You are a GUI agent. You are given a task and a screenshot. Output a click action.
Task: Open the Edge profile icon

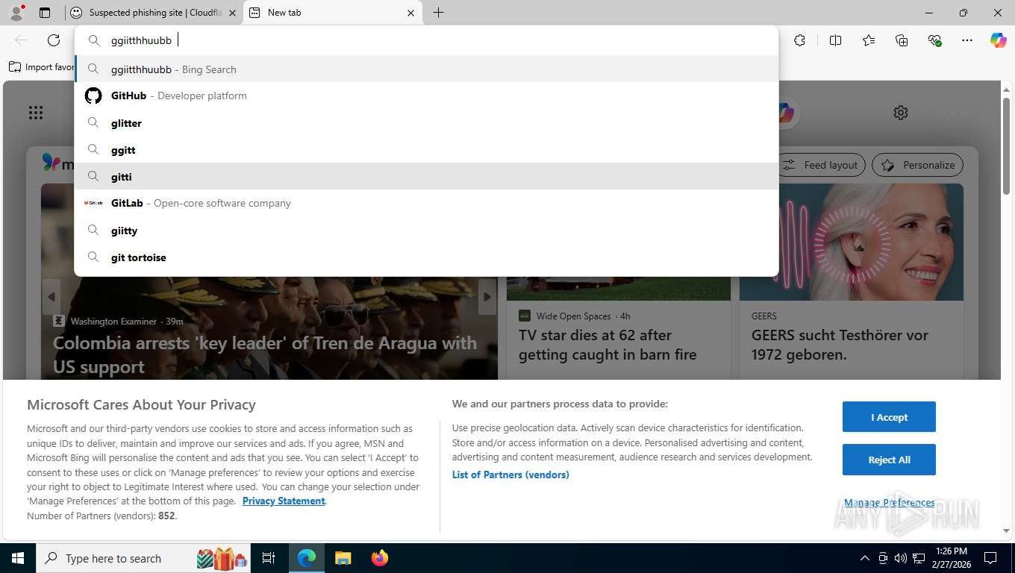click(16, 13)
